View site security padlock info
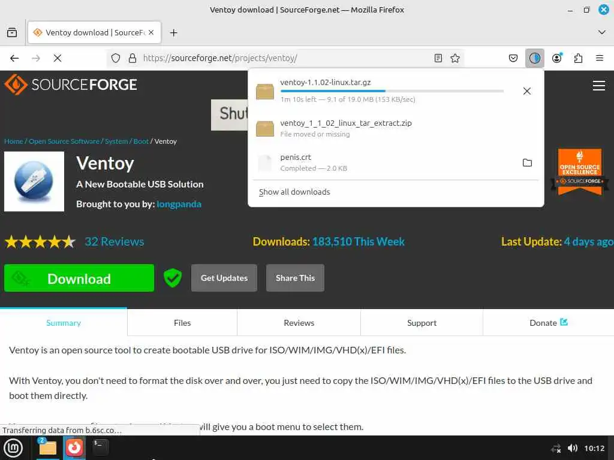This screenshot has width=614, height=460. click(x=133, y=58)
